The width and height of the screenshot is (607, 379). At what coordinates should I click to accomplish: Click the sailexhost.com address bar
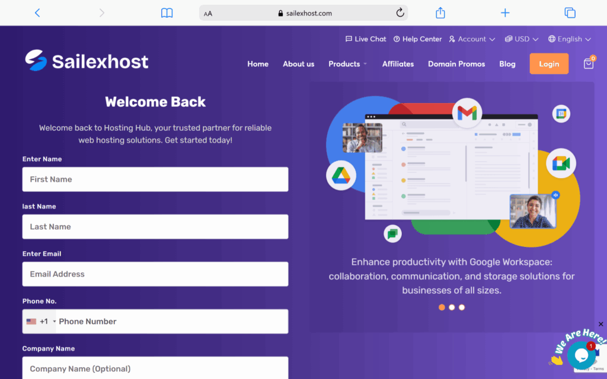click(x=303, y=13)
